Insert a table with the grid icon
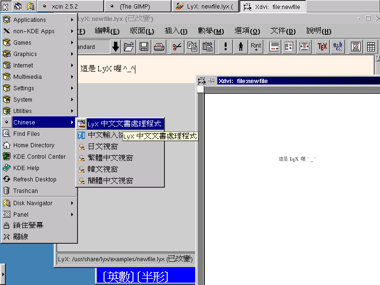The width and height of the screenshot is (380, 285). coord(371,47)
